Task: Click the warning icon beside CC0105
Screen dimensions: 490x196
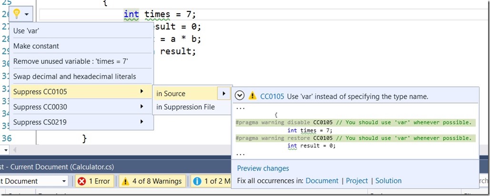Action: pyautogui.click(x=252, y=96)
